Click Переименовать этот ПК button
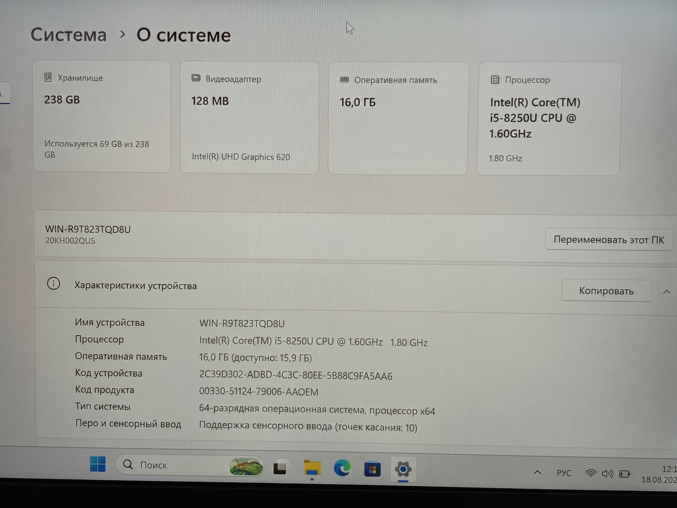Image resolution: width=677 pixels, height=508 pixels. (609, 240)
